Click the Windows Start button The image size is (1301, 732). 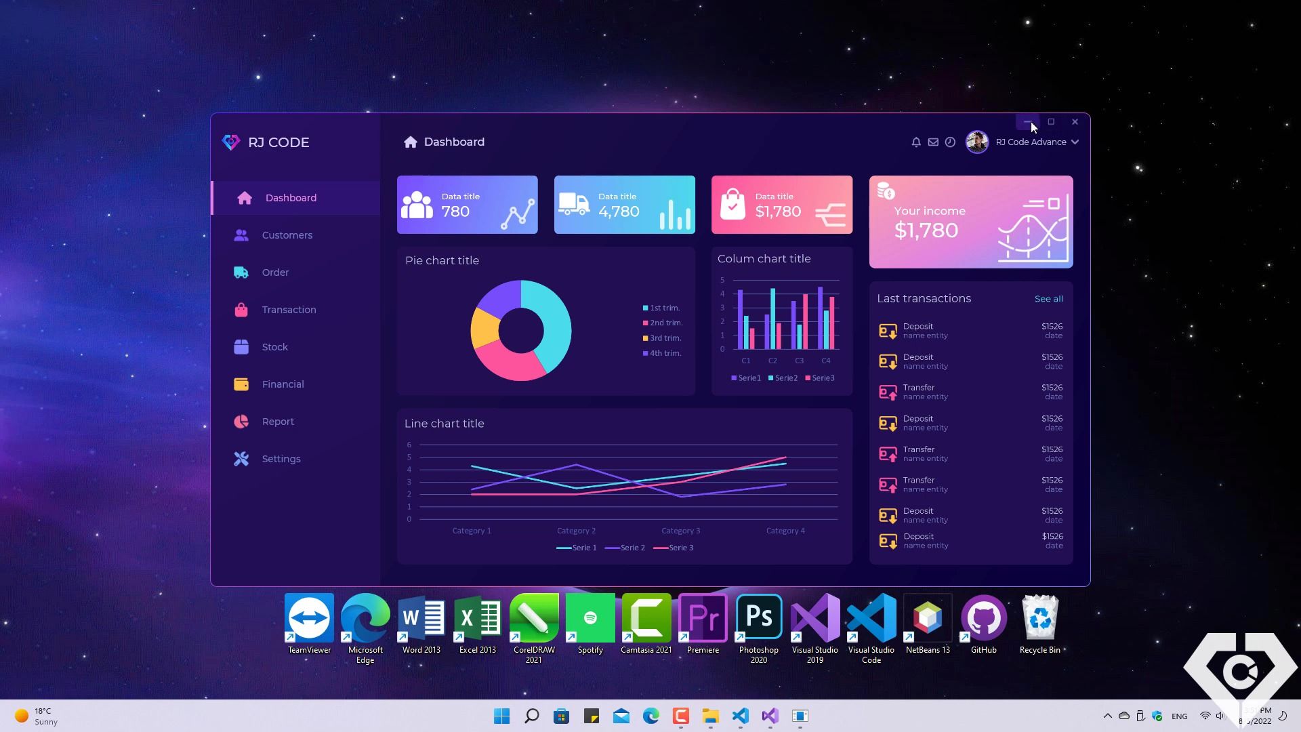(x=501, y=716)
